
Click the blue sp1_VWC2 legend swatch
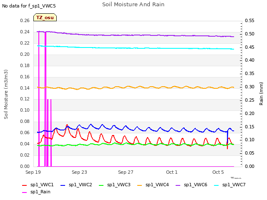coord(63,185)
